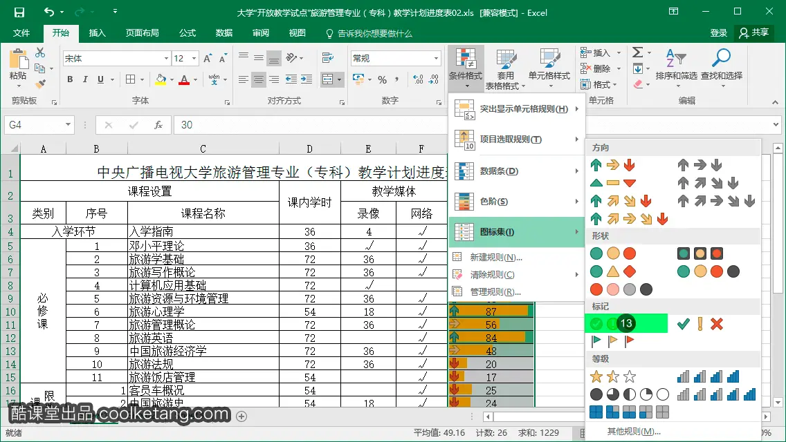This screenshot has height=442, width=786.
Task: Switch to the 插入 ribbon tab
Action: tap(98, 33)
